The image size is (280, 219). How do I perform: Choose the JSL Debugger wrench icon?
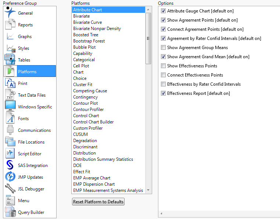[10, 188]
